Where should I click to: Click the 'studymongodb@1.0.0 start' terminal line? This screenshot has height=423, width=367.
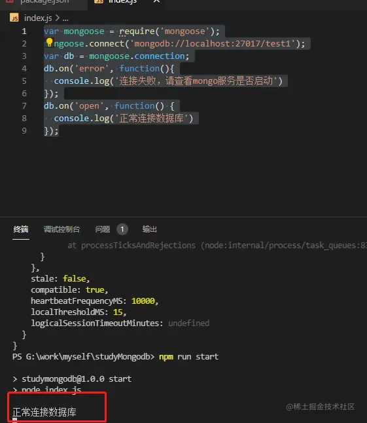point(77,378)
